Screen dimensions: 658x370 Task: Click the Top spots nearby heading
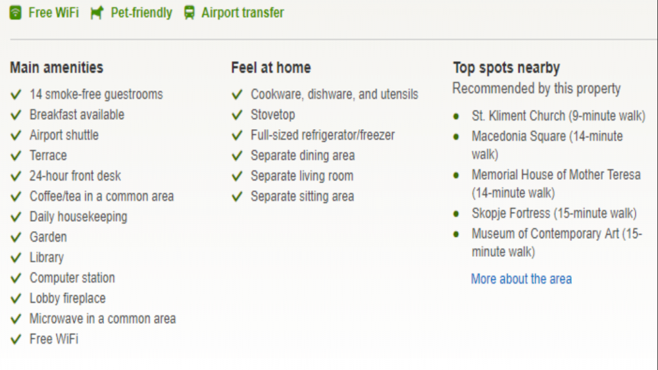tap(506, 67)
